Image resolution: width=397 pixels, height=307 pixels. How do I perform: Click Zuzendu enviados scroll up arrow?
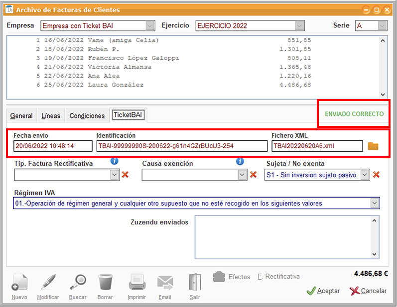click(x=375, y=220)
